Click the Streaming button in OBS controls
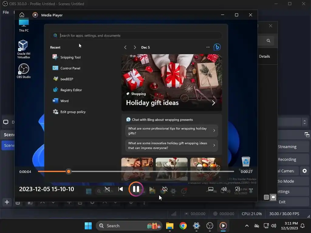 [x=287, y=147]
